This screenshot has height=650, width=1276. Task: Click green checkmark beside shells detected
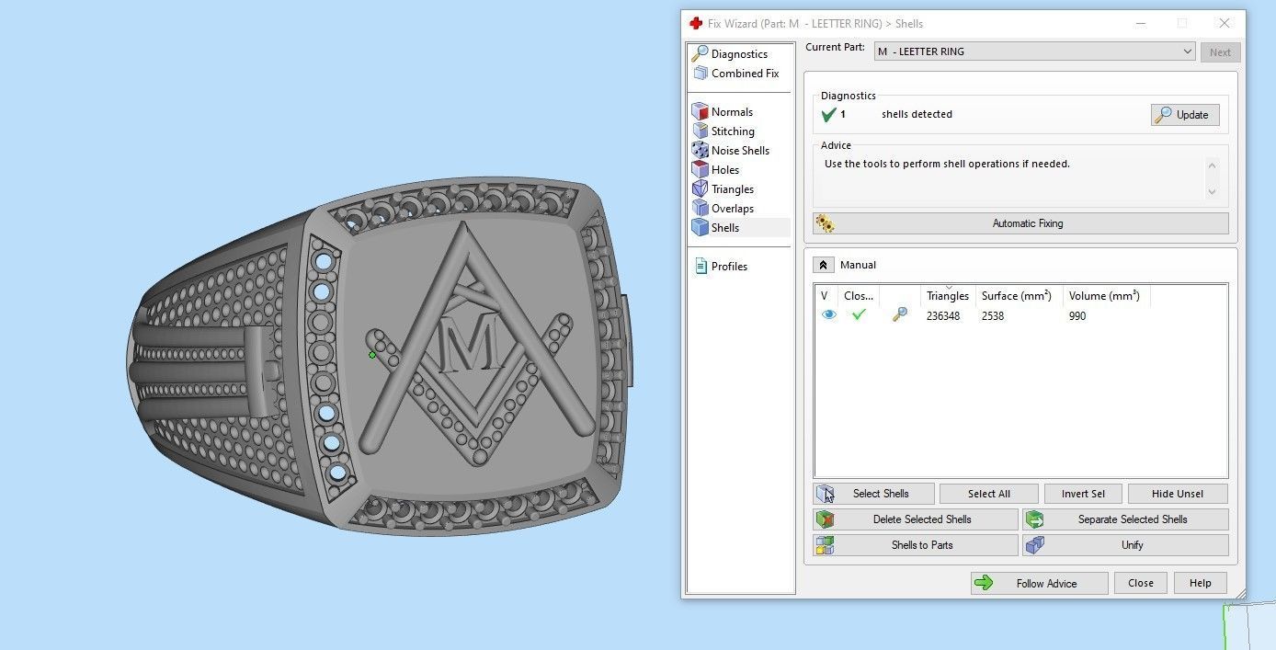click(828, 115)
